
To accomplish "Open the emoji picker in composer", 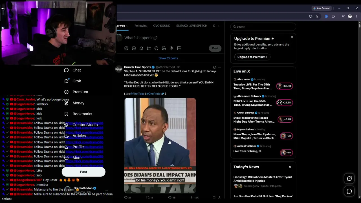I will [x=156, y=48].
